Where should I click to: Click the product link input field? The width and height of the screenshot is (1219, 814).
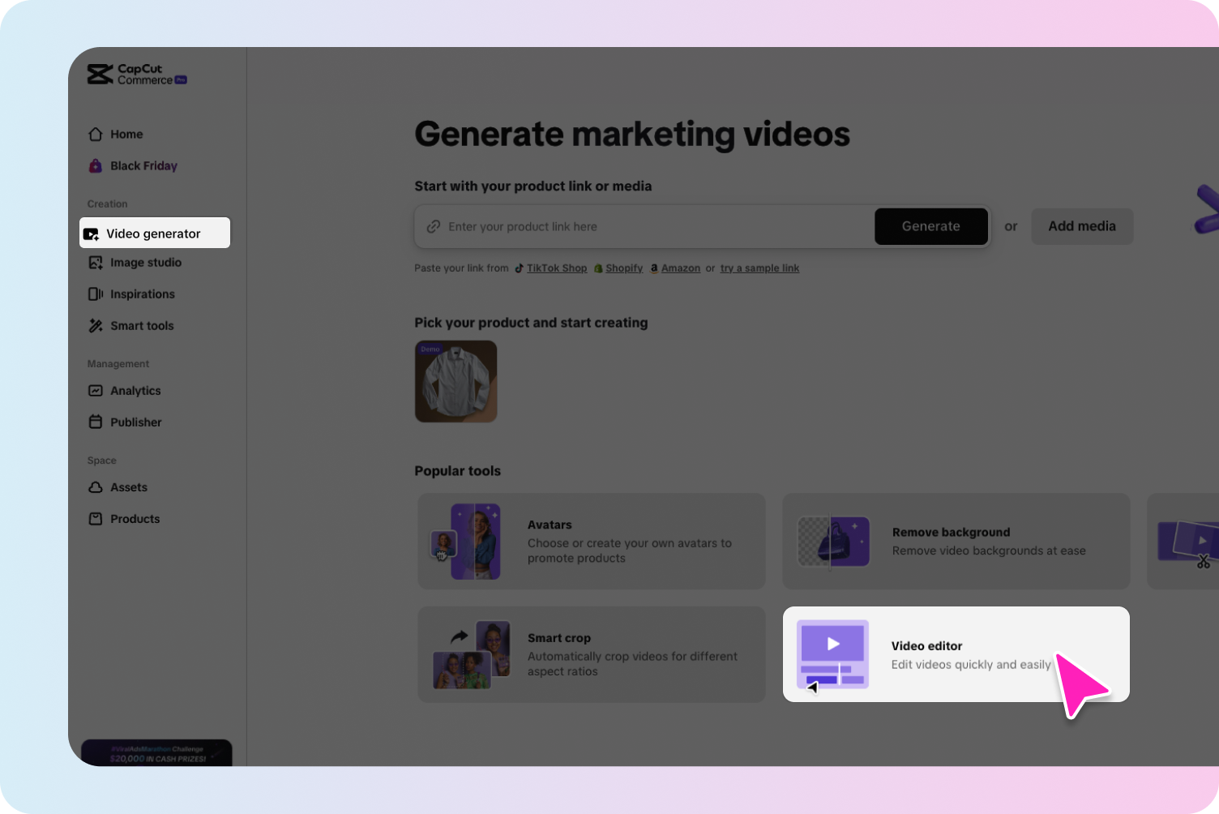pyautogui.click(x=640, y=226)
